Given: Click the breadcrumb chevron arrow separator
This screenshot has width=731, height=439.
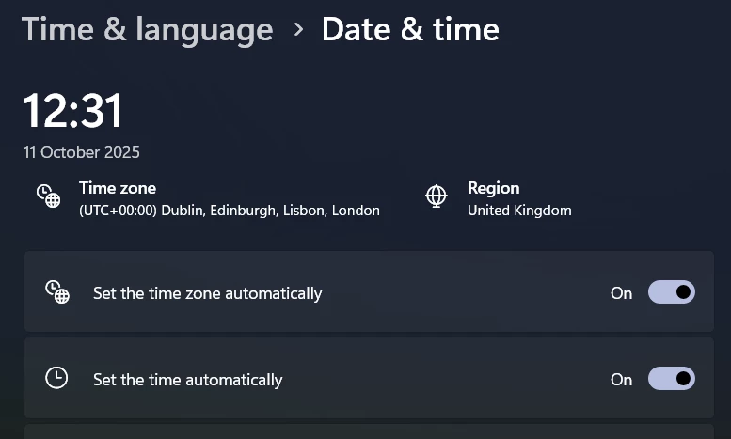Looking at the screenshot, I should 298,29.
